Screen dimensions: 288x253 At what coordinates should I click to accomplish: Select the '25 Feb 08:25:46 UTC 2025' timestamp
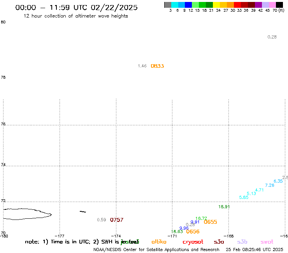(x=255, y=250)
